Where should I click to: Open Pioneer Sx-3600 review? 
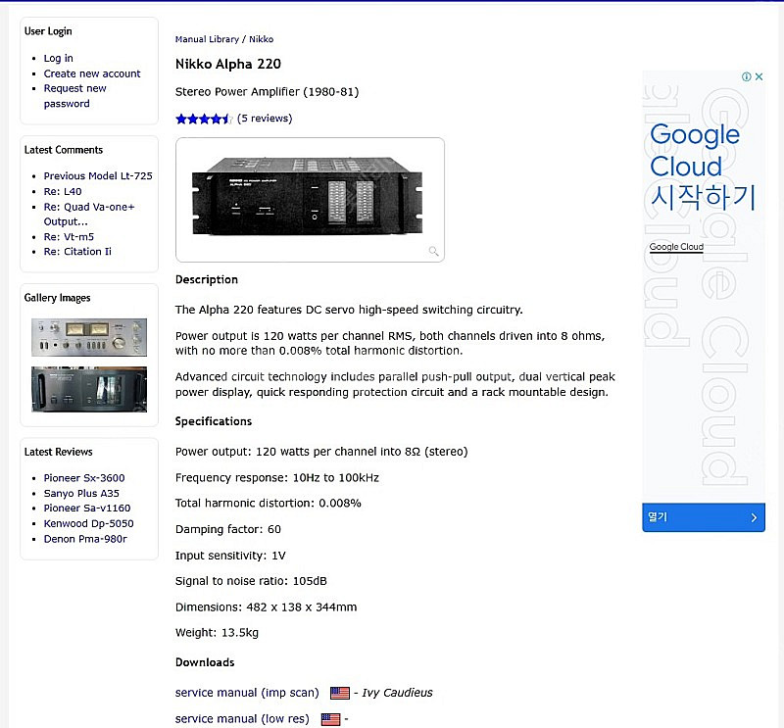click(x=84, y=478)
